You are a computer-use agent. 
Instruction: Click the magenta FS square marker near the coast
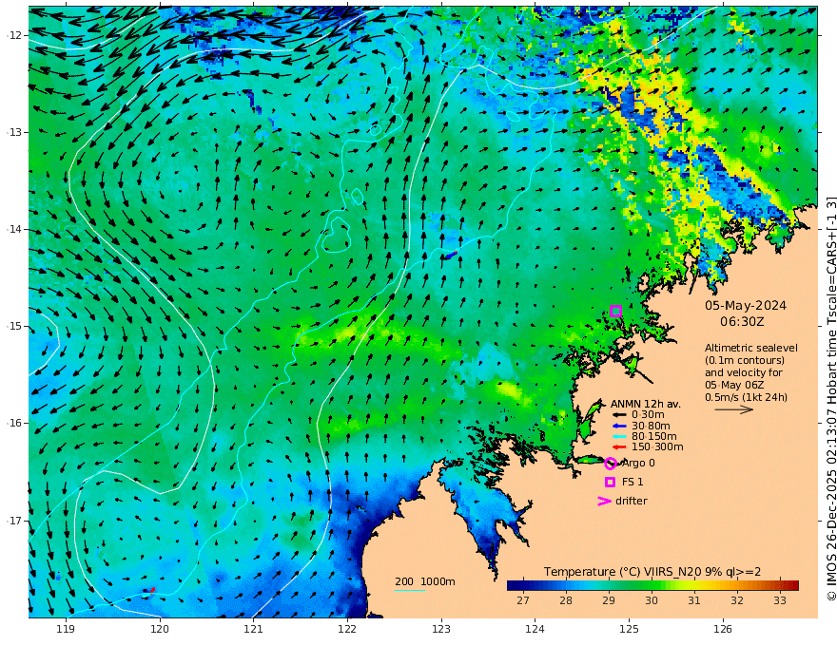pos(615,312)
